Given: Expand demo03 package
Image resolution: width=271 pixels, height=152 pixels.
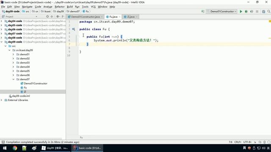Looking at the screenshot, I should click(x=13, y=62).
